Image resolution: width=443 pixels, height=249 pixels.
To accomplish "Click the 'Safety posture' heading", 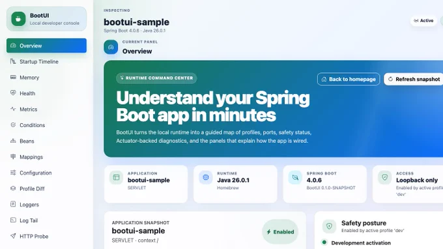I will point(364,223).
